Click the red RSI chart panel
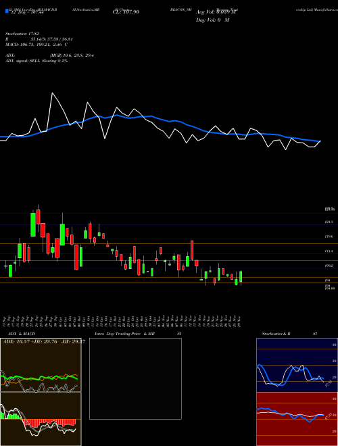 (297, 419)
